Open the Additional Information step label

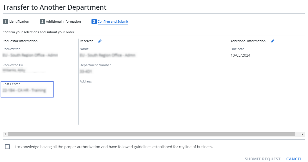63,22
